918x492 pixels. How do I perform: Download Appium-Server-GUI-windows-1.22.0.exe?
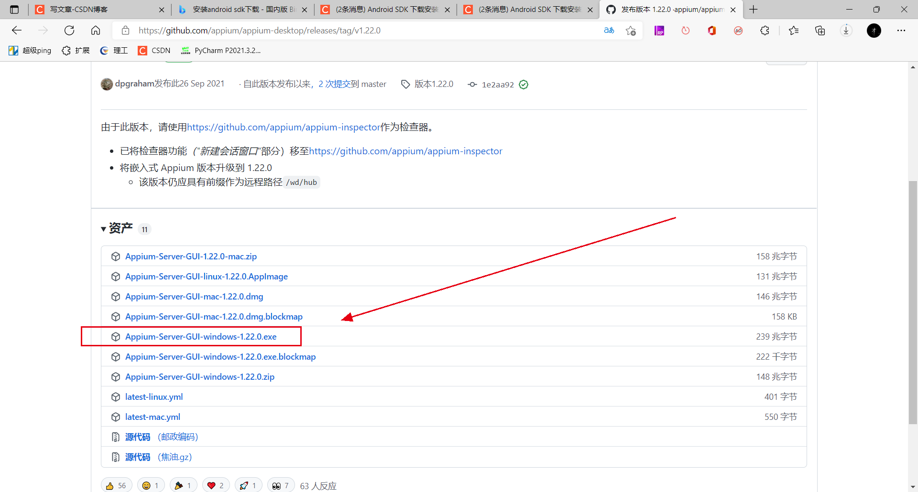(201, 337)
